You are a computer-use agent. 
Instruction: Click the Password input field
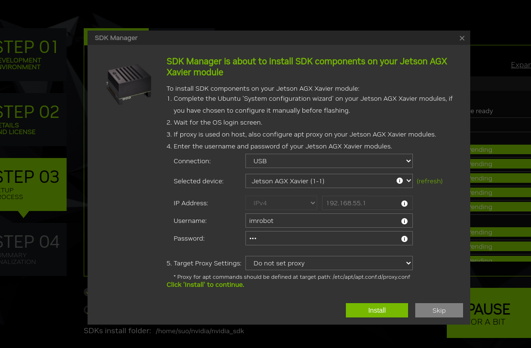pyautogui.click(x=329, y=238)
